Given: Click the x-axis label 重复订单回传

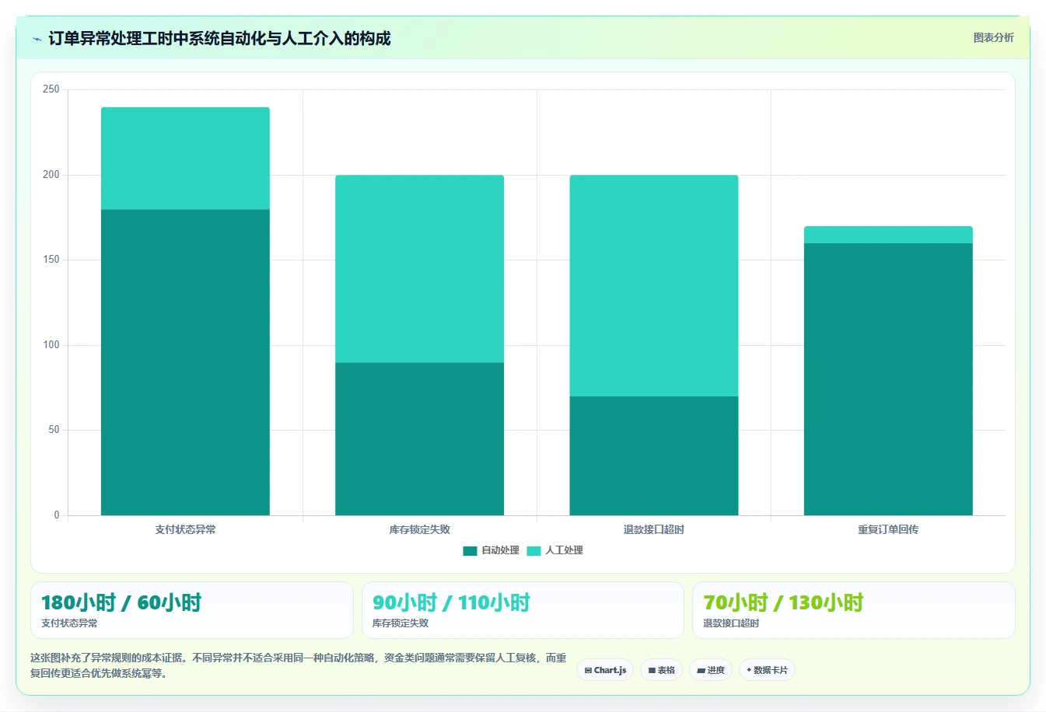Looking at the screenshot, I should [x=888, y=529].
